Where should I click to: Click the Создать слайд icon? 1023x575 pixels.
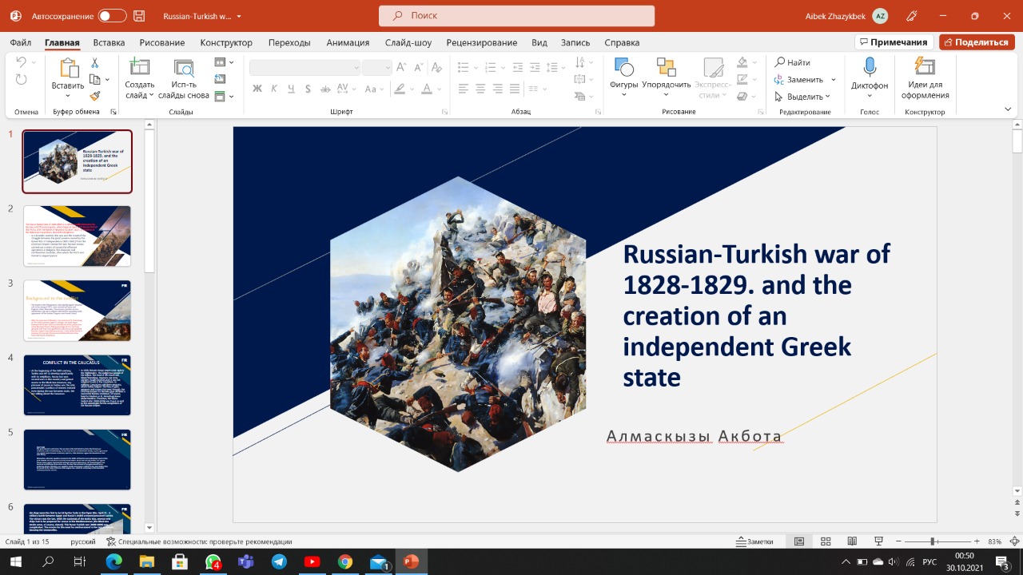tap(140, 67)
